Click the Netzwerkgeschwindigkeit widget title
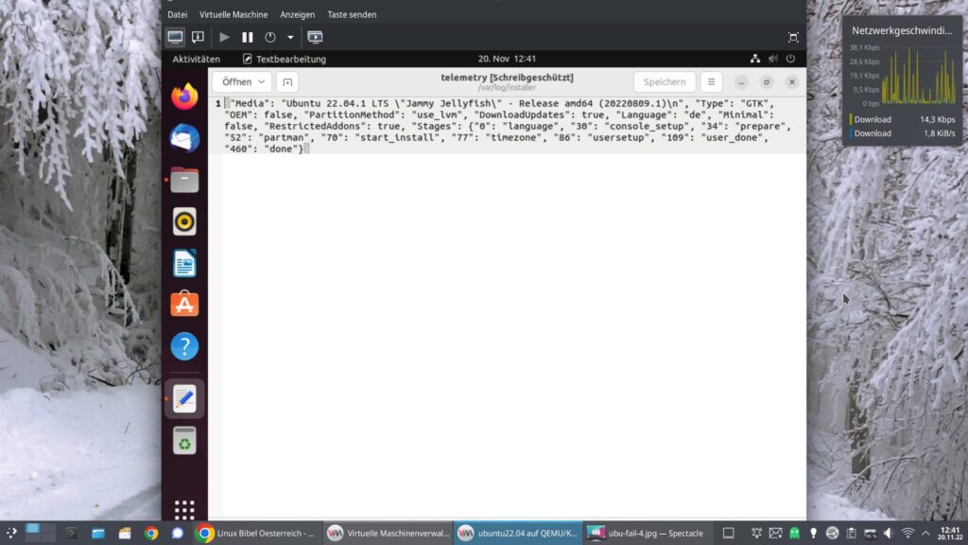Viewport: 968px width, 545px height. [902, 30]
